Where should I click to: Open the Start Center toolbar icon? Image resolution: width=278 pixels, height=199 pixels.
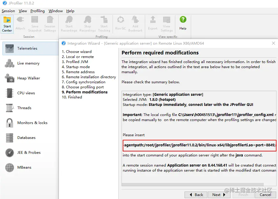pos(7,24)
